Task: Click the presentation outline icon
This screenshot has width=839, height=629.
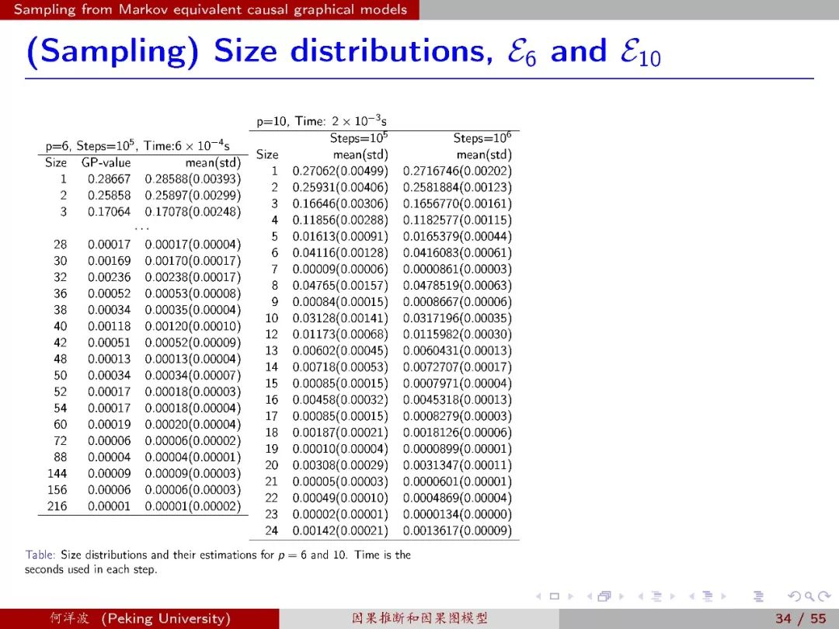Action: 758,596
